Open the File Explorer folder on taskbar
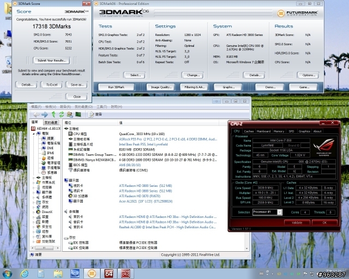This screenshot has height=279, width=349. click(58, 274)
